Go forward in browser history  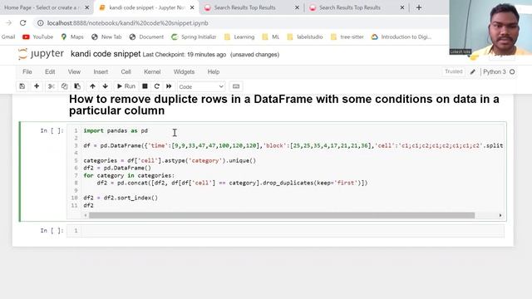click(x=8, y=23)
